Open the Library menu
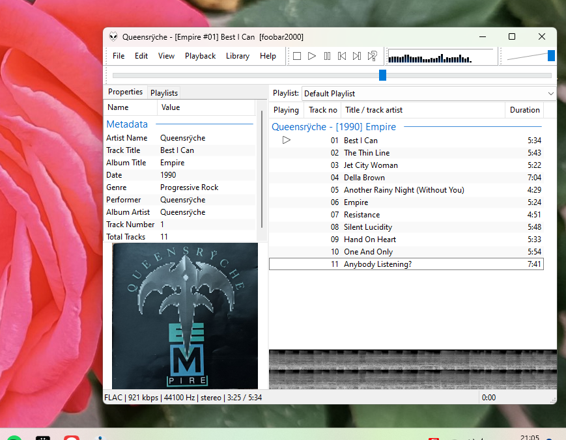Image resolution: width=566 pixels, height=440 pixels. pyautogui.click(x=237, y=56)
